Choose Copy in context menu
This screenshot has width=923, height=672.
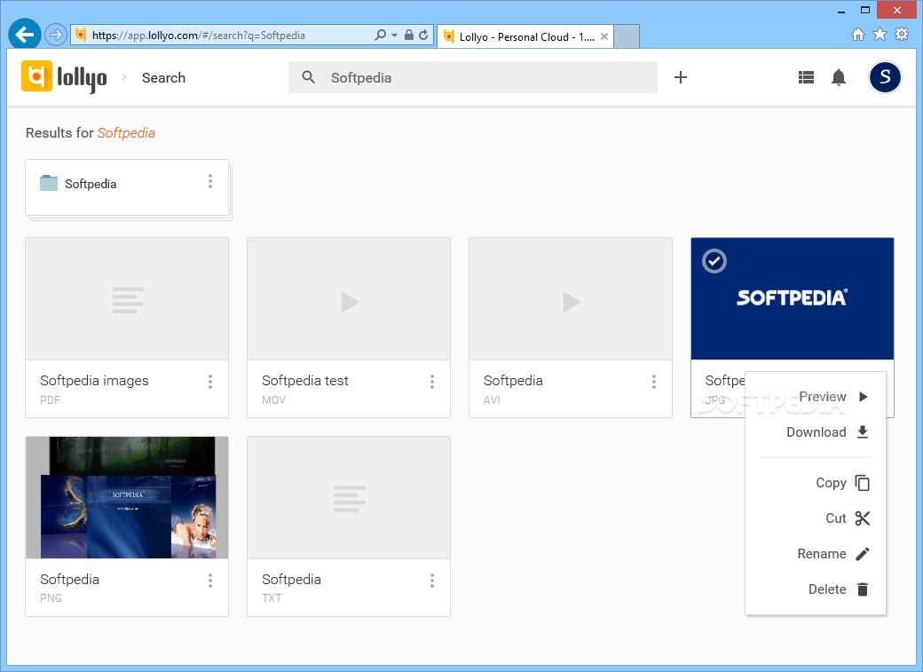[x=816, y=483]
